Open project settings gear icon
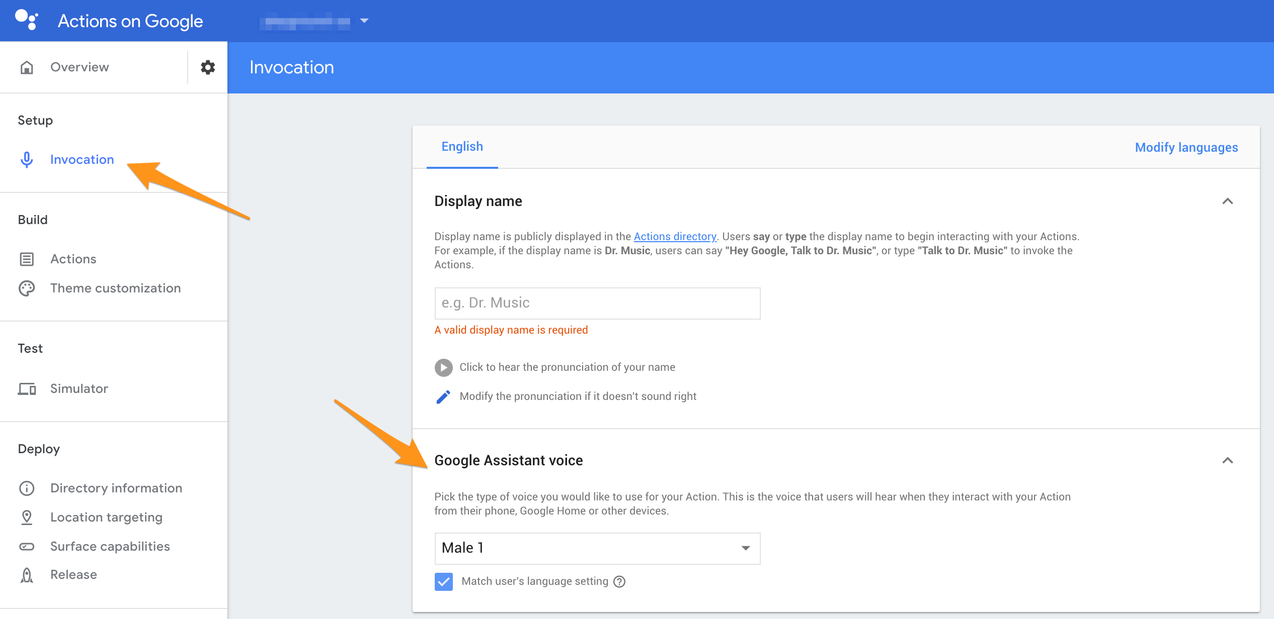 pyautogui.click(x=208, y=67)
